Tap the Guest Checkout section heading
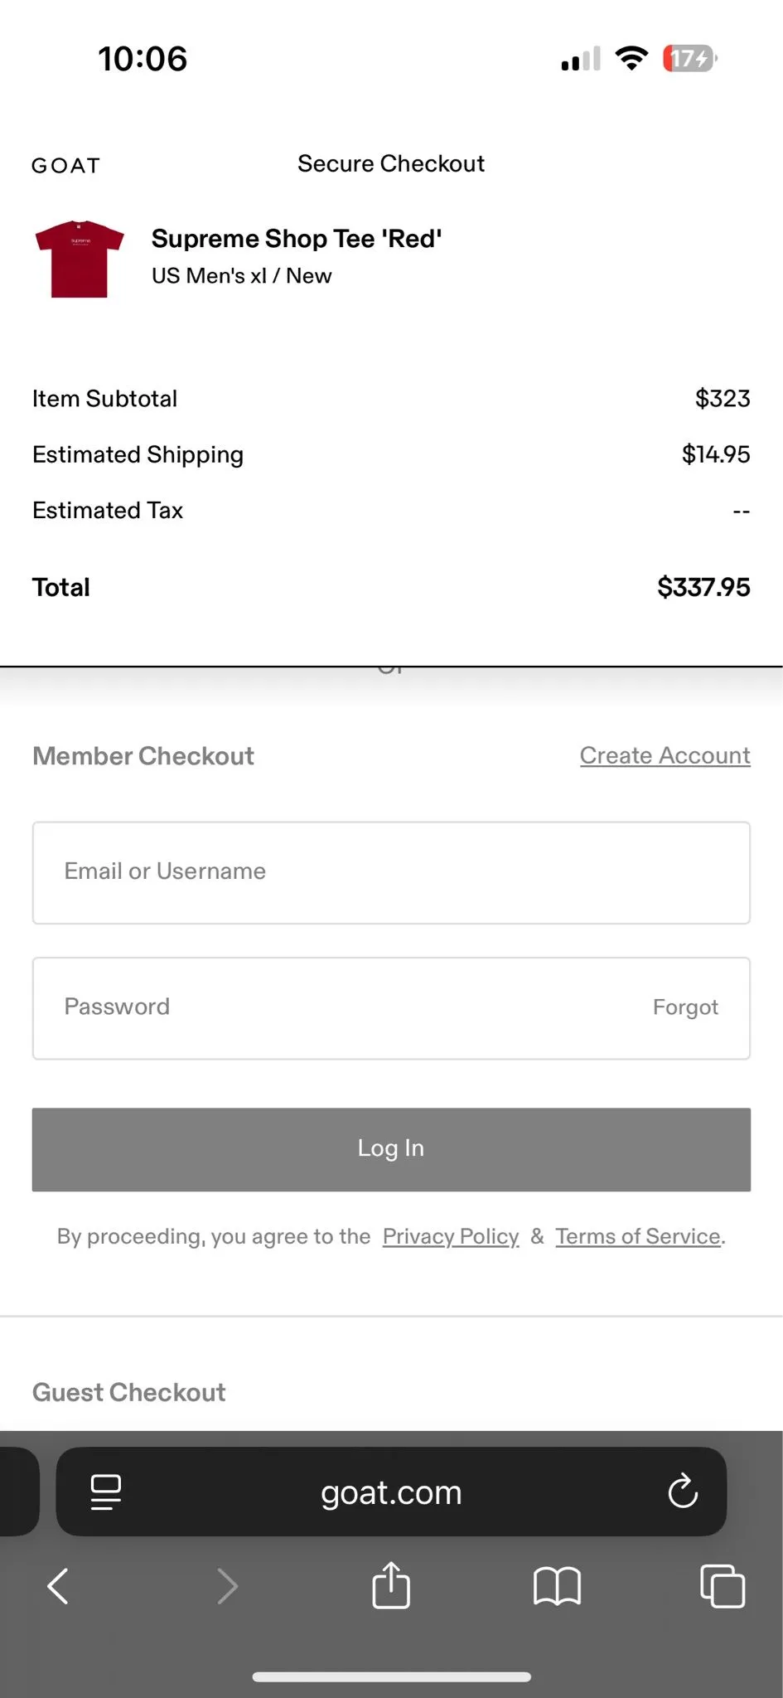The width and height of the screenshot is (783, 1698). 128,1392
